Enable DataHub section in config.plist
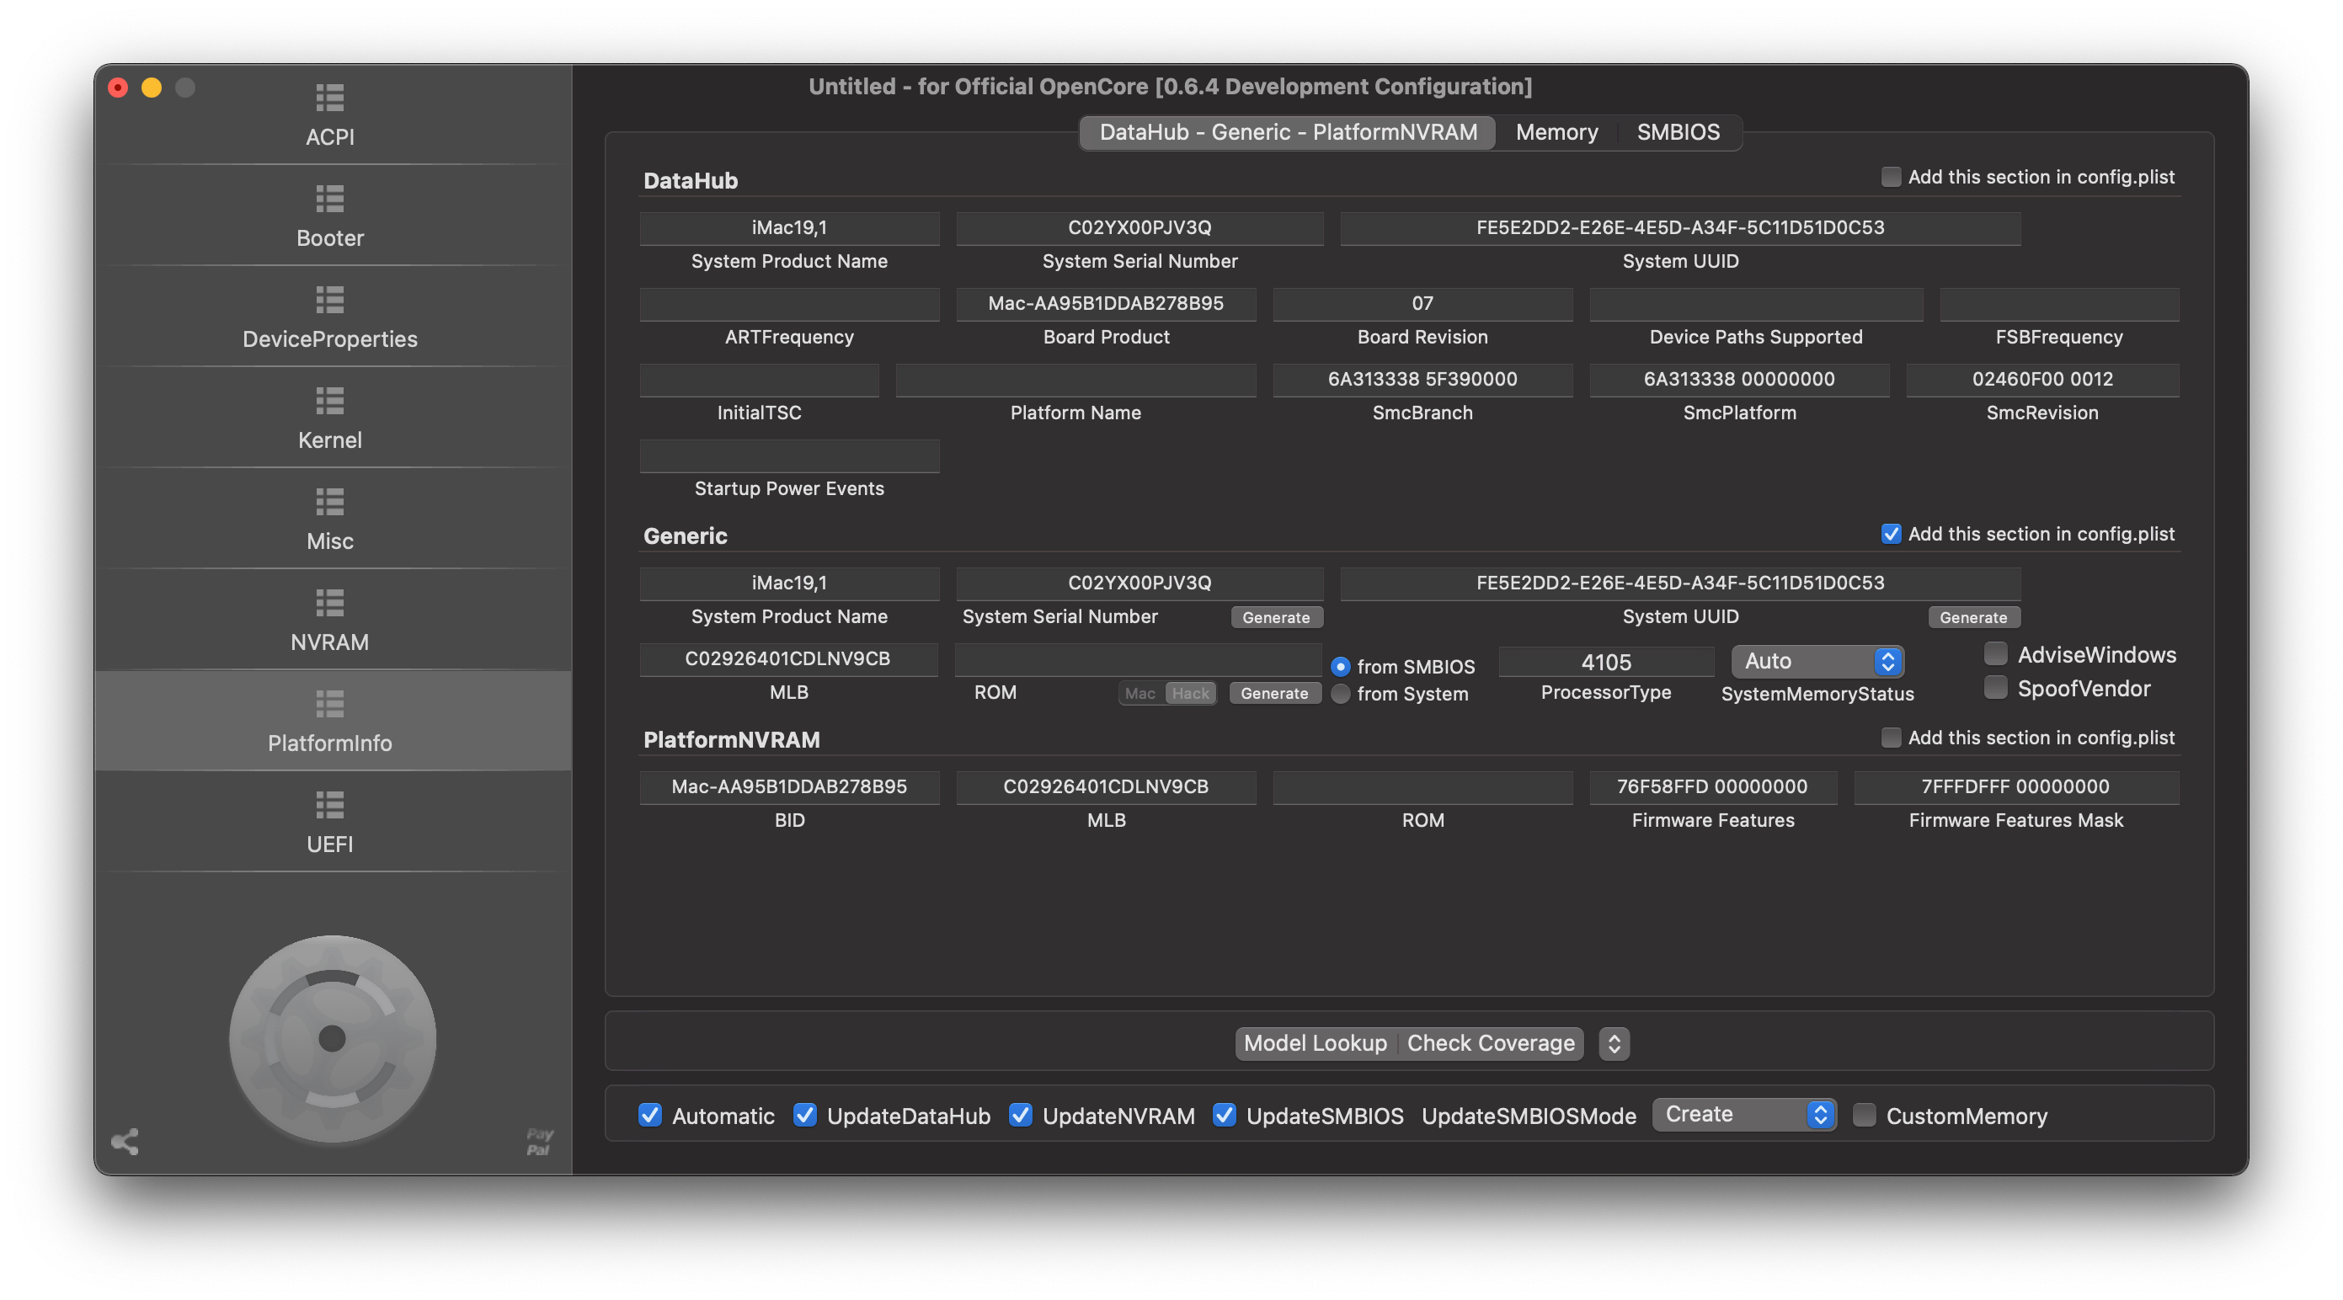The height and width of the screenshot is (1300, 2343). (x=1891, y=178)
